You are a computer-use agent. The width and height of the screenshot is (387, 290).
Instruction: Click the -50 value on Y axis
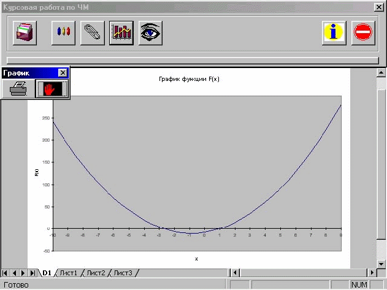(47, 251)
